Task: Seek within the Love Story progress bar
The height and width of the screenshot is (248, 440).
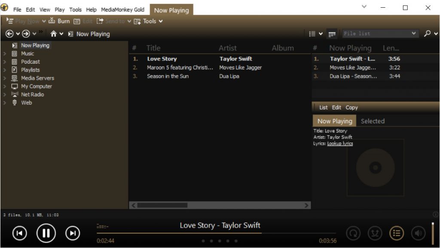Action: (216, 233)
